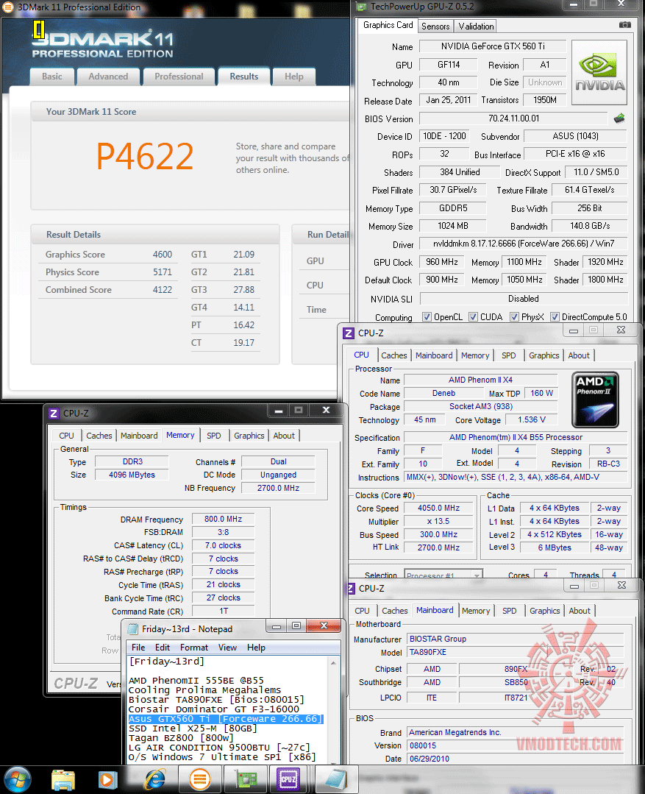Toggle DirectCompute 5.0 checkbox

555,317
